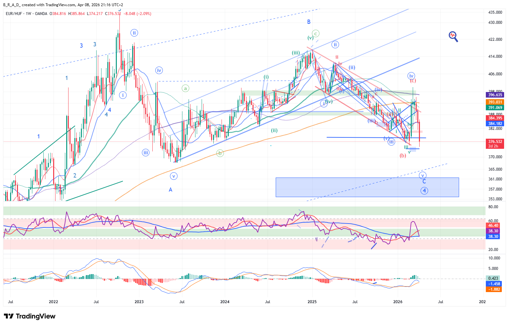The image size is (509, 326).
Task: Click the OANDA data source label
Action: (x=41, y=14)
